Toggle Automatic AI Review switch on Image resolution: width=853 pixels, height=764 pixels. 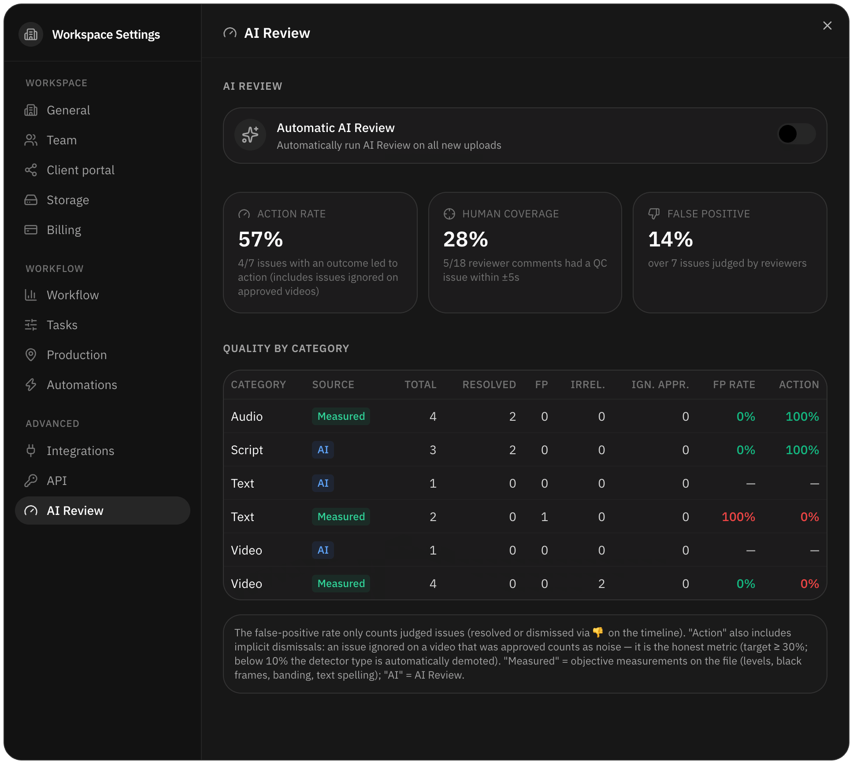[x=796, y=134]
